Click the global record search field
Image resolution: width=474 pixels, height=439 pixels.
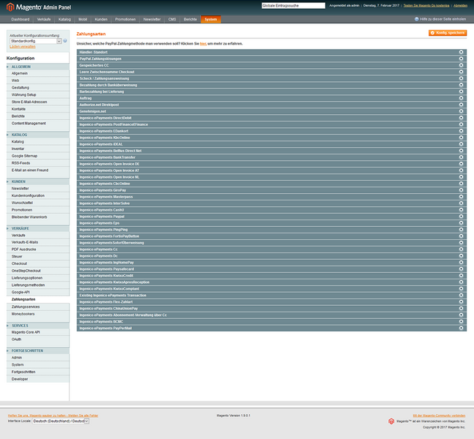coord(292,5)
